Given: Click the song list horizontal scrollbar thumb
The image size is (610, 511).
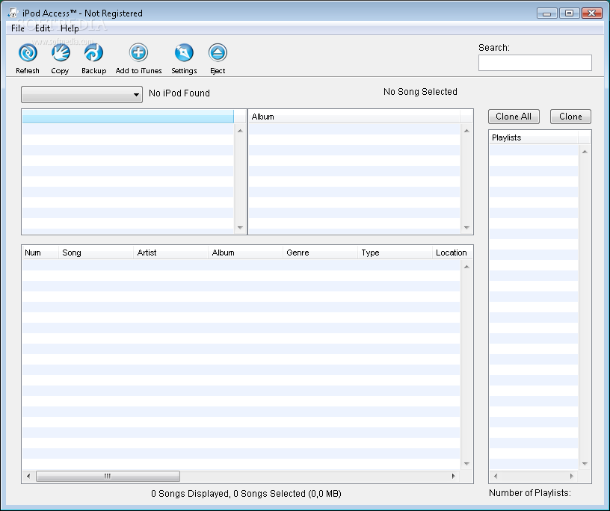Looking at the screenshot, I should [108, 476].
